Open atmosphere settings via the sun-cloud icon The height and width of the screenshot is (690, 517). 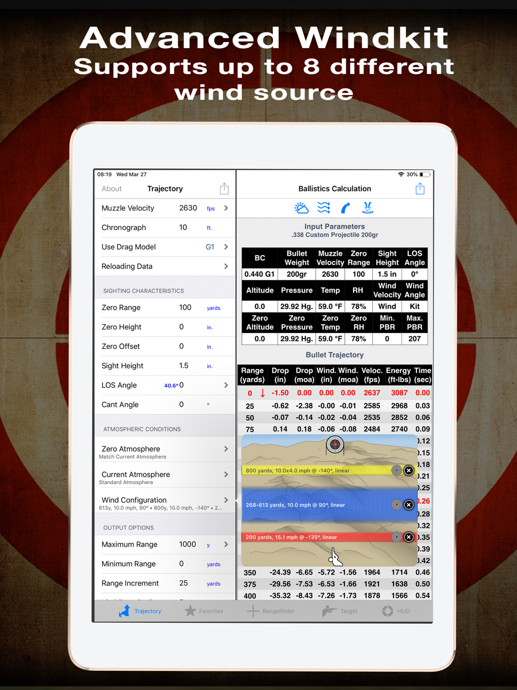pyautogui.click(x=301, y=208)
